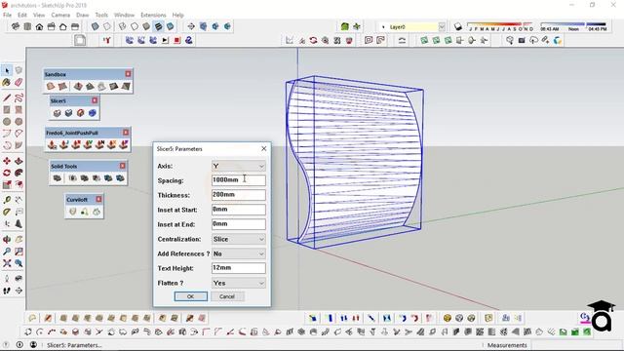The image size is (624, 351).
Task: Choose the Eraser tool
Action: pyautogui.click(x=19, y=82)
